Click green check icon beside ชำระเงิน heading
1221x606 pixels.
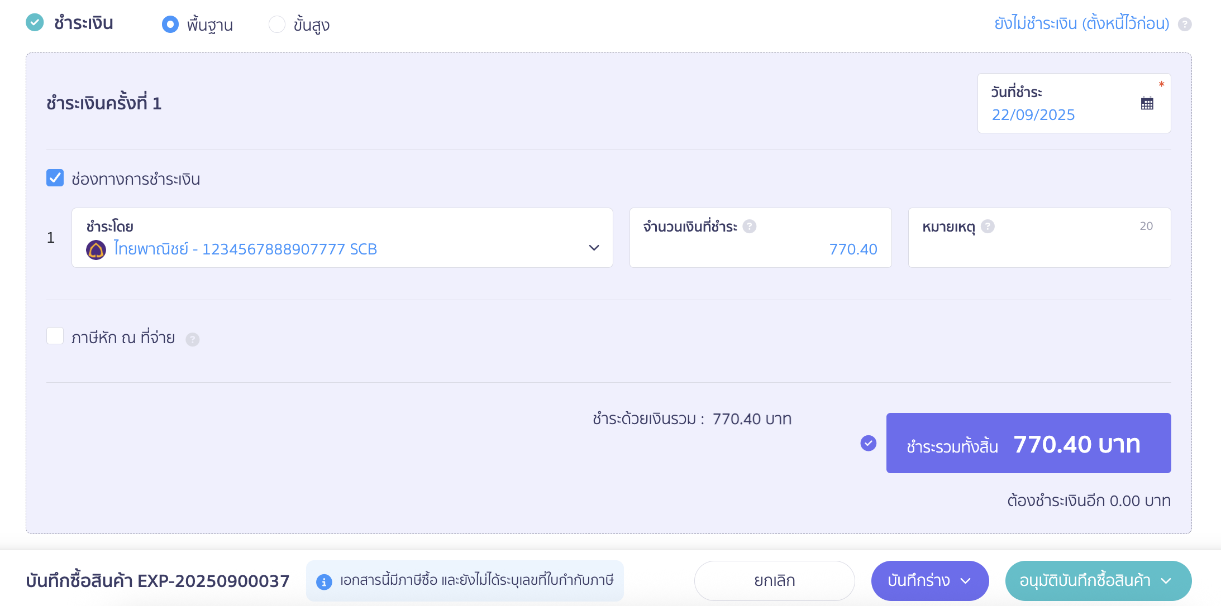(x=35, y=23)
